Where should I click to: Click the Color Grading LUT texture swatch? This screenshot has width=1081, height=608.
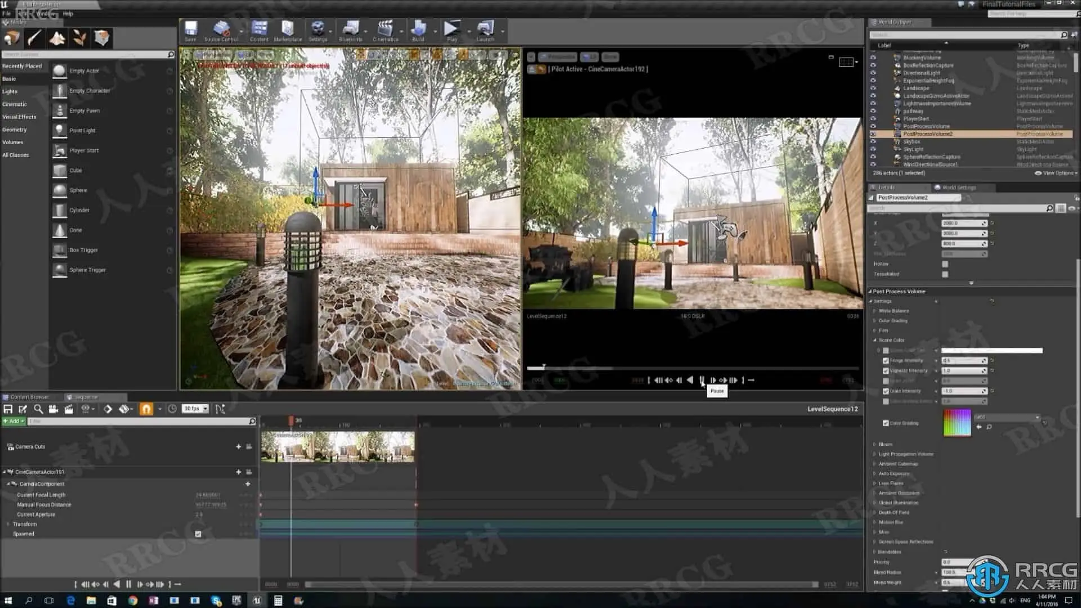pyautogui.click(x=957, y=423)
